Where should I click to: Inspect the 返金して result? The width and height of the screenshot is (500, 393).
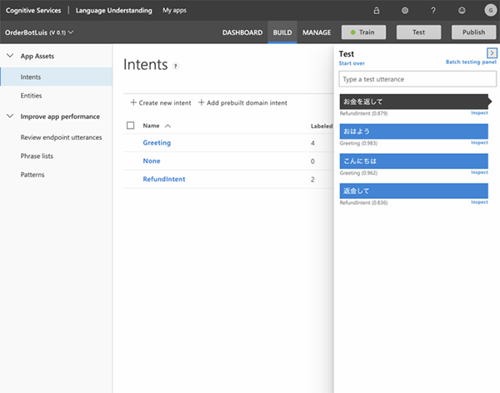pos(479,201)
